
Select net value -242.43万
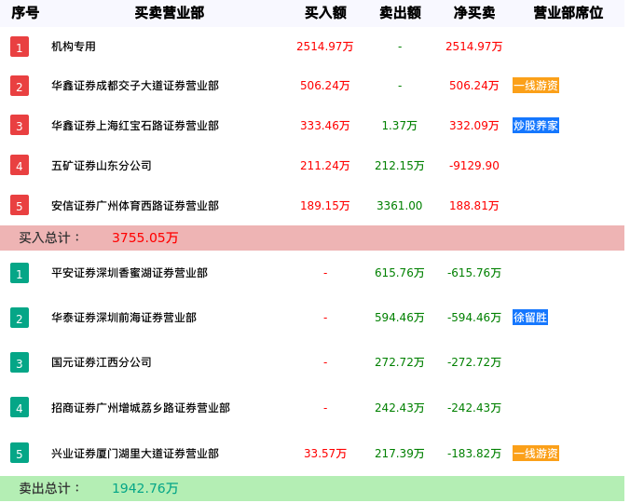474,408
